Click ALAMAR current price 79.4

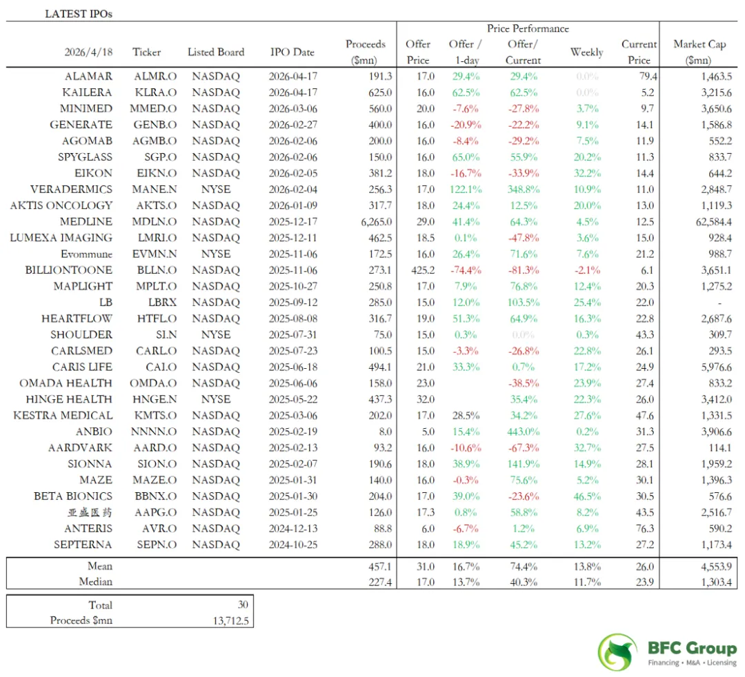tap(648, 77)
